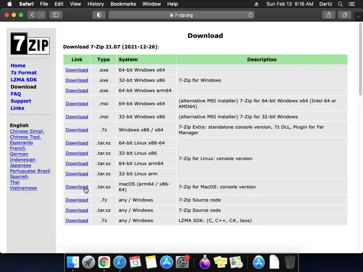Switch language to Chinese Trad.
The width and height of the screenshot is (363, 272).
26,137
